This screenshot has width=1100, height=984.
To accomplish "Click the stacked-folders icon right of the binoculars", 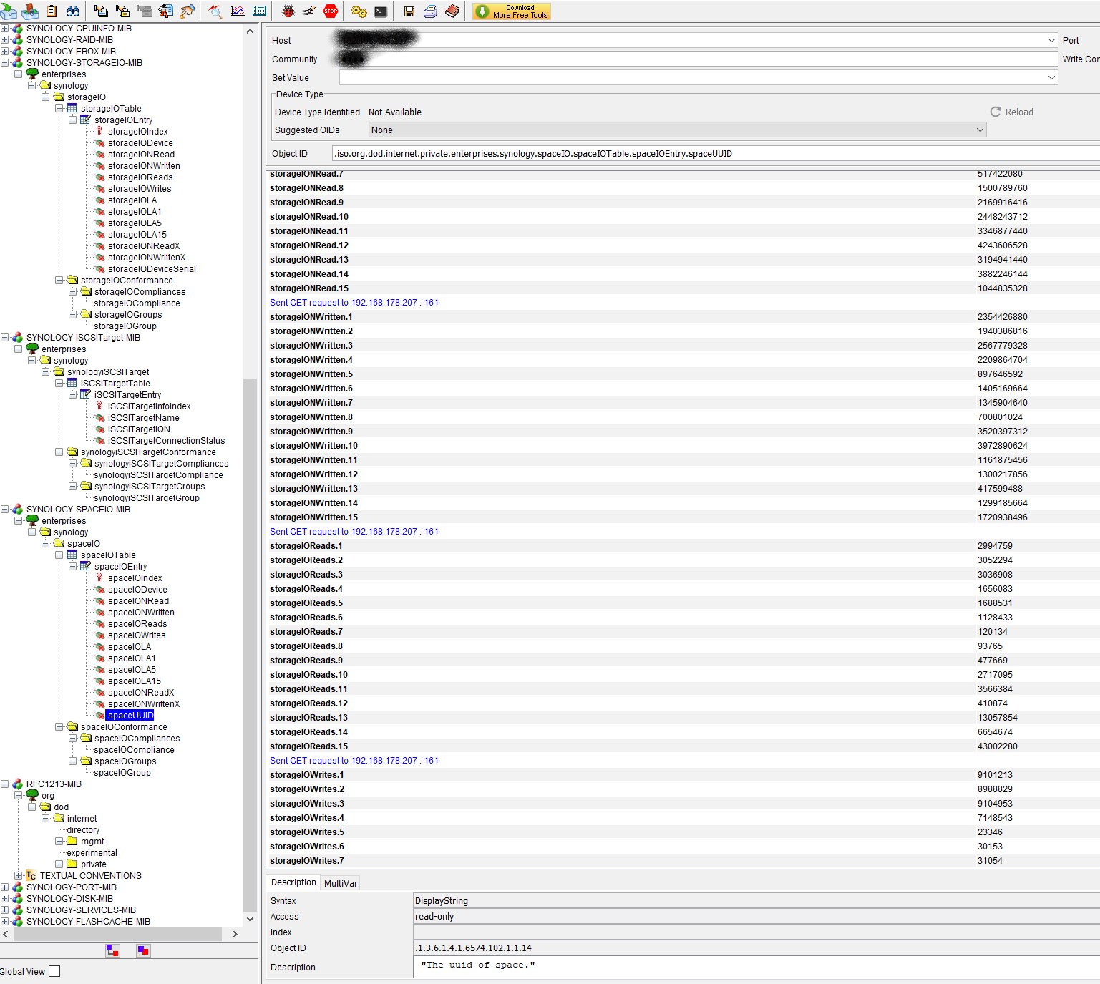I will coord(101,11).
